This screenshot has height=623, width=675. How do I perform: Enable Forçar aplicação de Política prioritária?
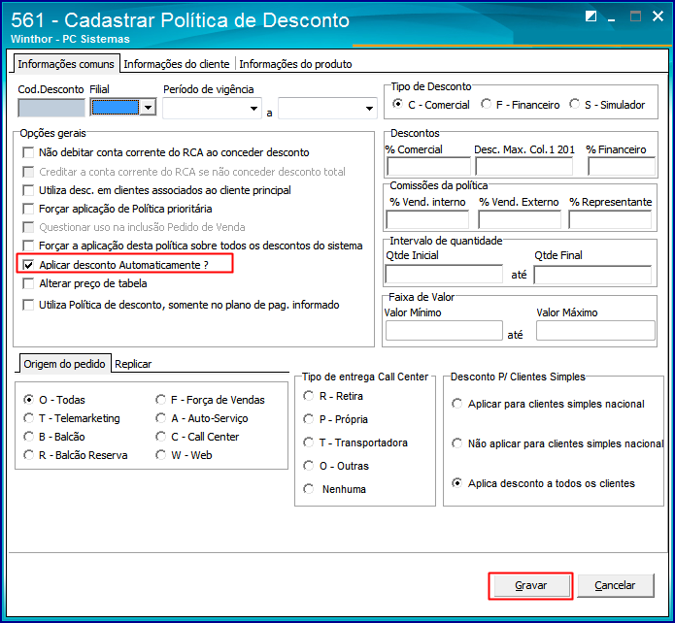28,209
